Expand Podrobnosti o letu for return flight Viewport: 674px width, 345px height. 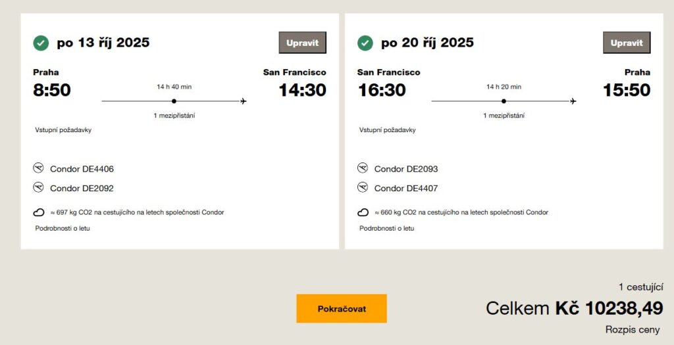[387, 229]
